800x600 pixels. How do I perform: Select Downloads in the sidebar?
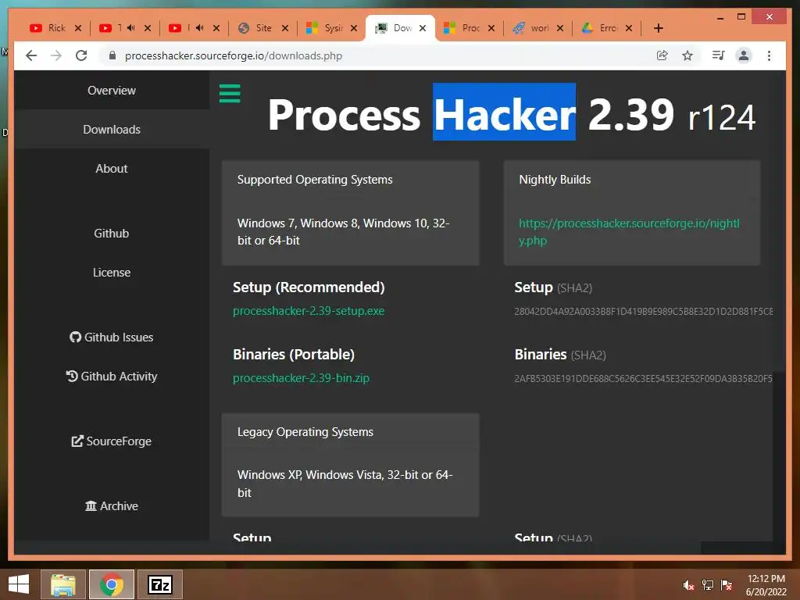click(112, 129)
